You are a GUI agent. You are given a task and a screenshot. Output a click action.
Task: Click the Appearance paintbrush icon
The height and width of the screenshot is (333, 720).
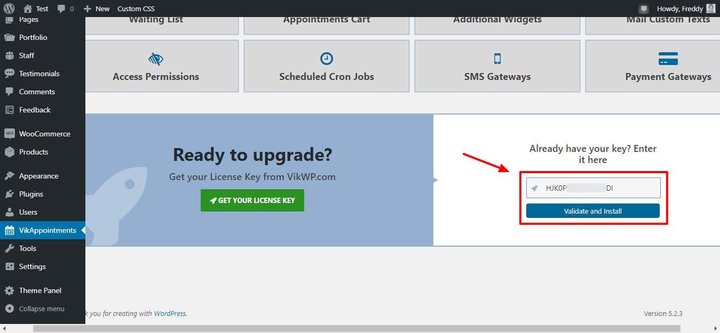point(10,176)
